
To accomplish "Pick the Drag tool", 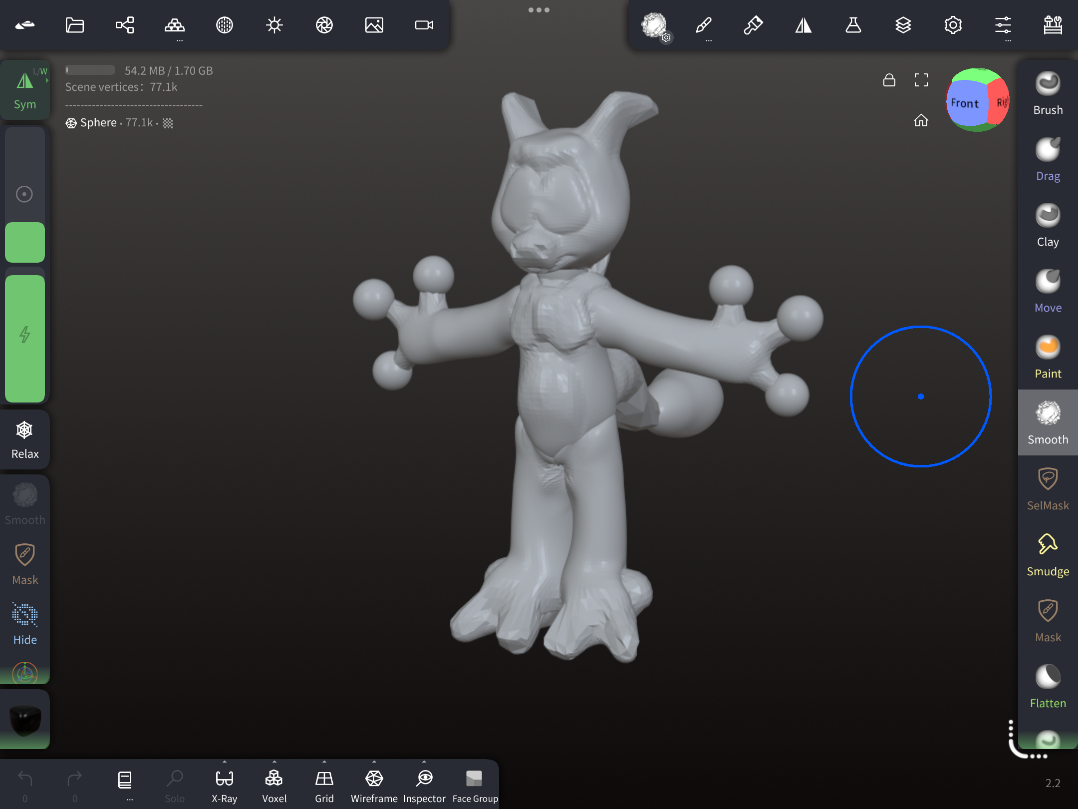I will click(x=1048, y=160).
